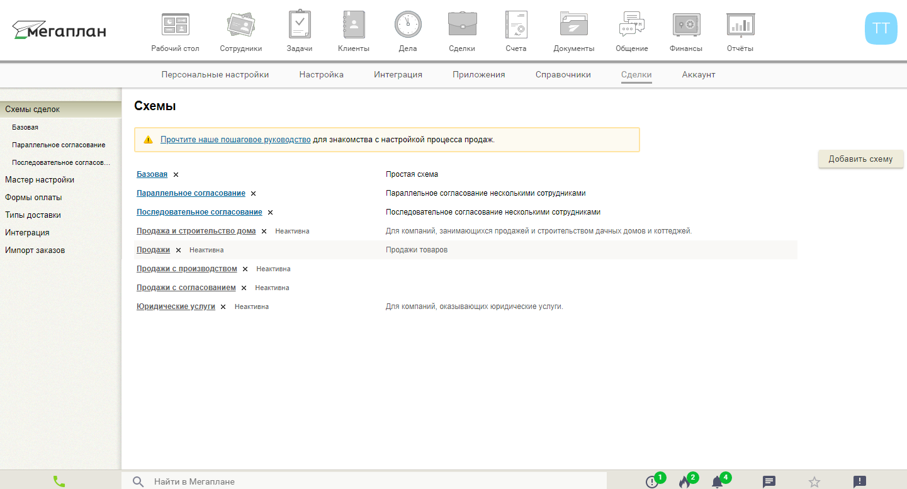This screenshot has width=907, height=489.
Task: Switch to Интеграция tab in top submenu
Action: click(398, 74)
